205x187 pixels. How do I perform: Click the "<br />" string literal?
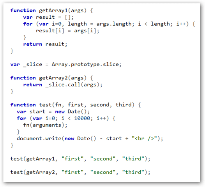pos(144,139)
